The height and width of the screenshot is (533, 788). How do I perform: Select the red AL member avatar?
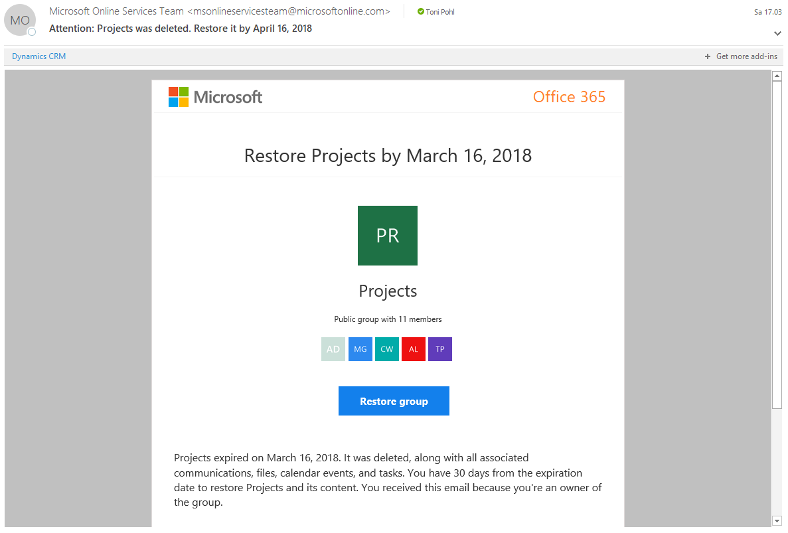413,349
